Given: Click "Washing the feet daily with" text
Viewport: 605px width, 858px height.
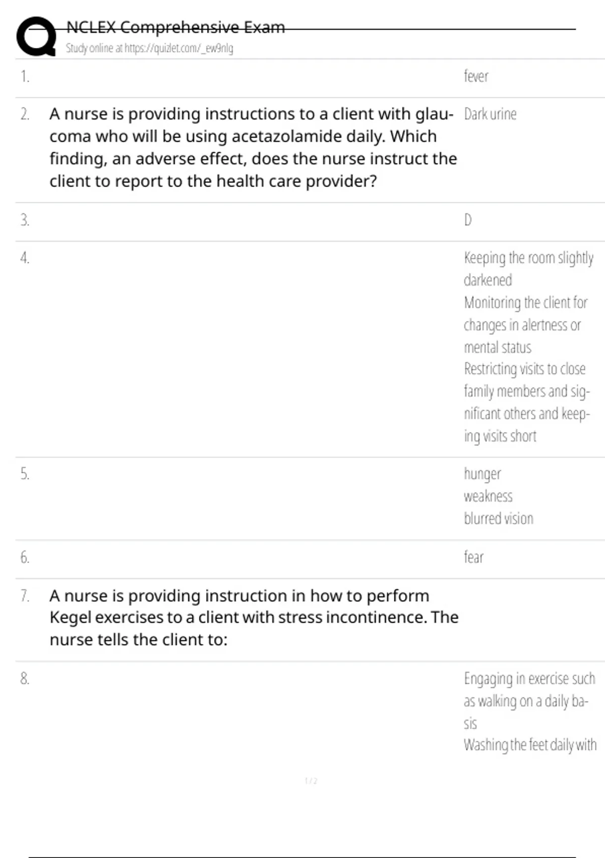Looking at the screenshot, I should click(x=530, y=745).
